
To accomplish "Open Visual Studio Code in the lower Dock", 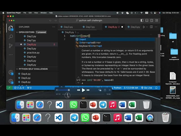I will pos(59,118).
